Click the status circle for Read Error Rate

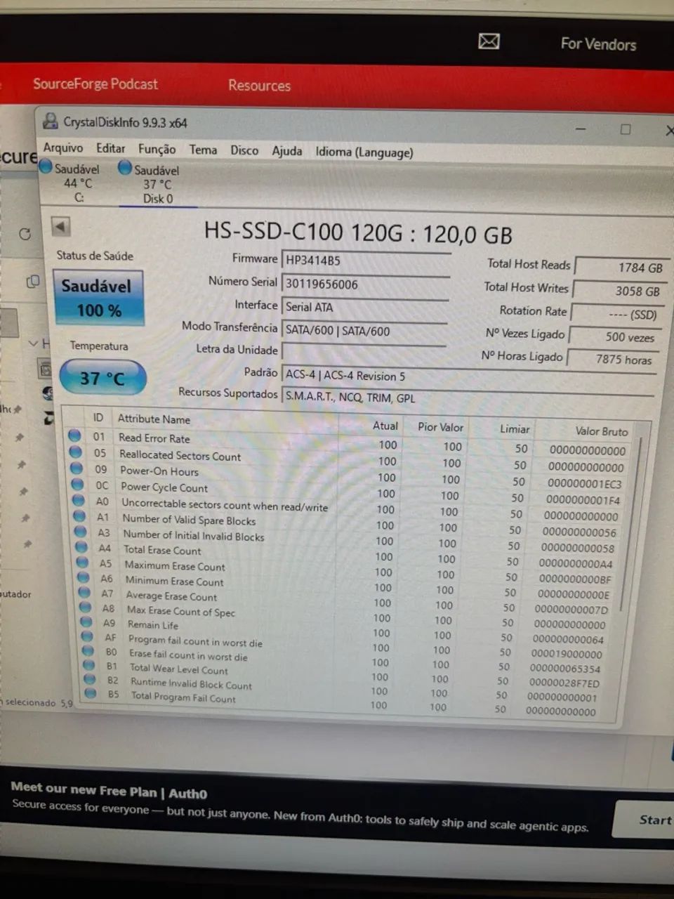click(x=74, y=435)
